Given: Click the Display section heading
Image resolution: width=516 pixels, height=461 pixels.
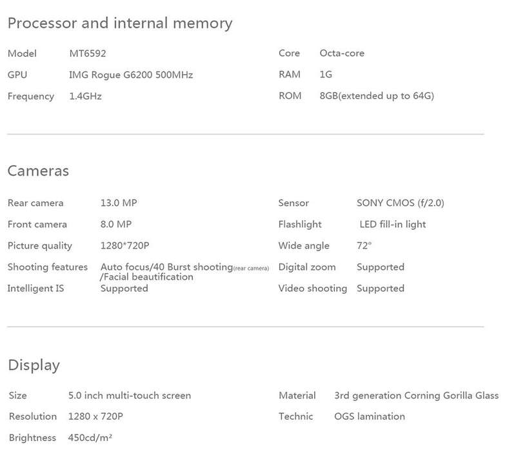Looking at the screenshot, I should point(34,365).
